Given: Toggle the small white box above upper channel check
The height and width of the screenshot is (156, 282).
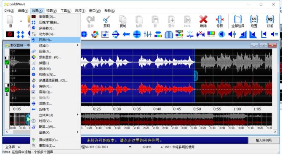Looking at the screenshot, I should [x=7, y=58].
